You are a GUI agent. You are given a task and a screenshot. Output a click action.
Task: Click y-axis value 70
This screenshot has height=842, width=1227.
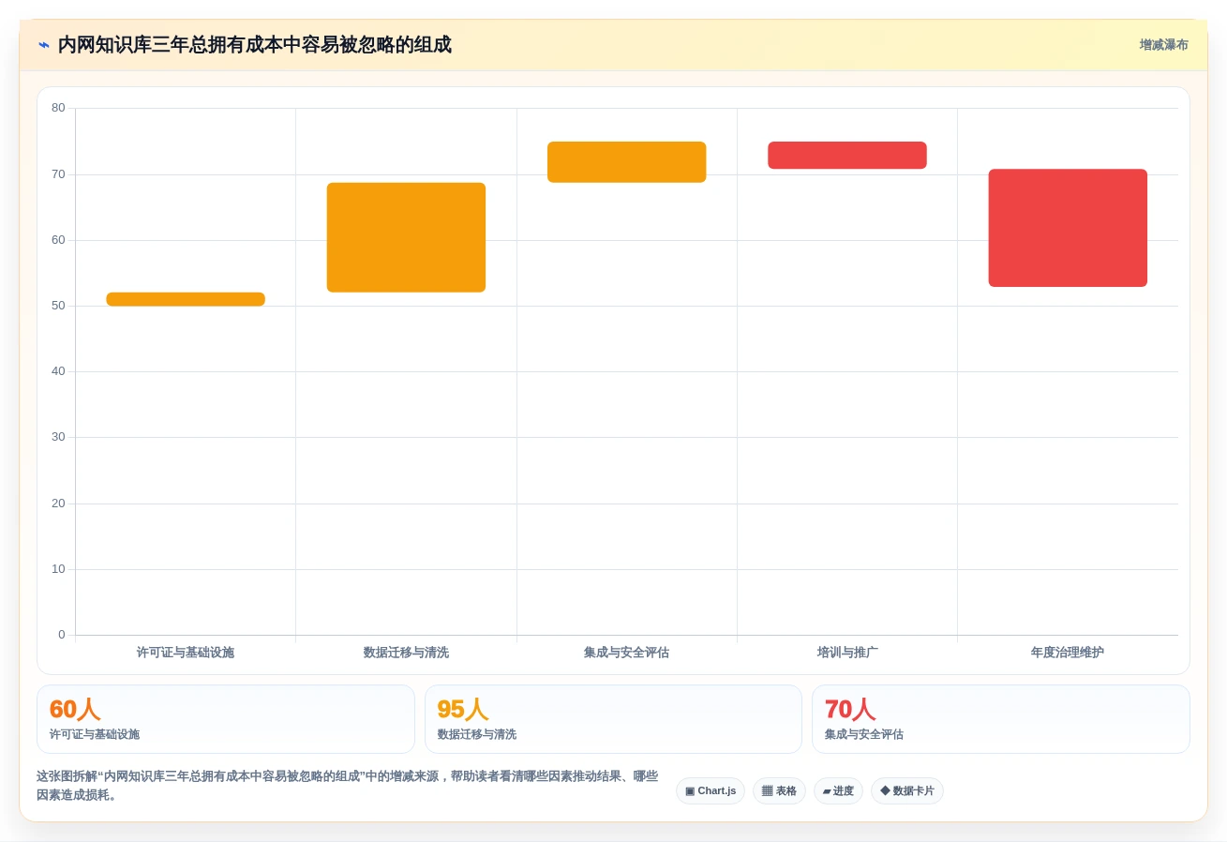58,174
